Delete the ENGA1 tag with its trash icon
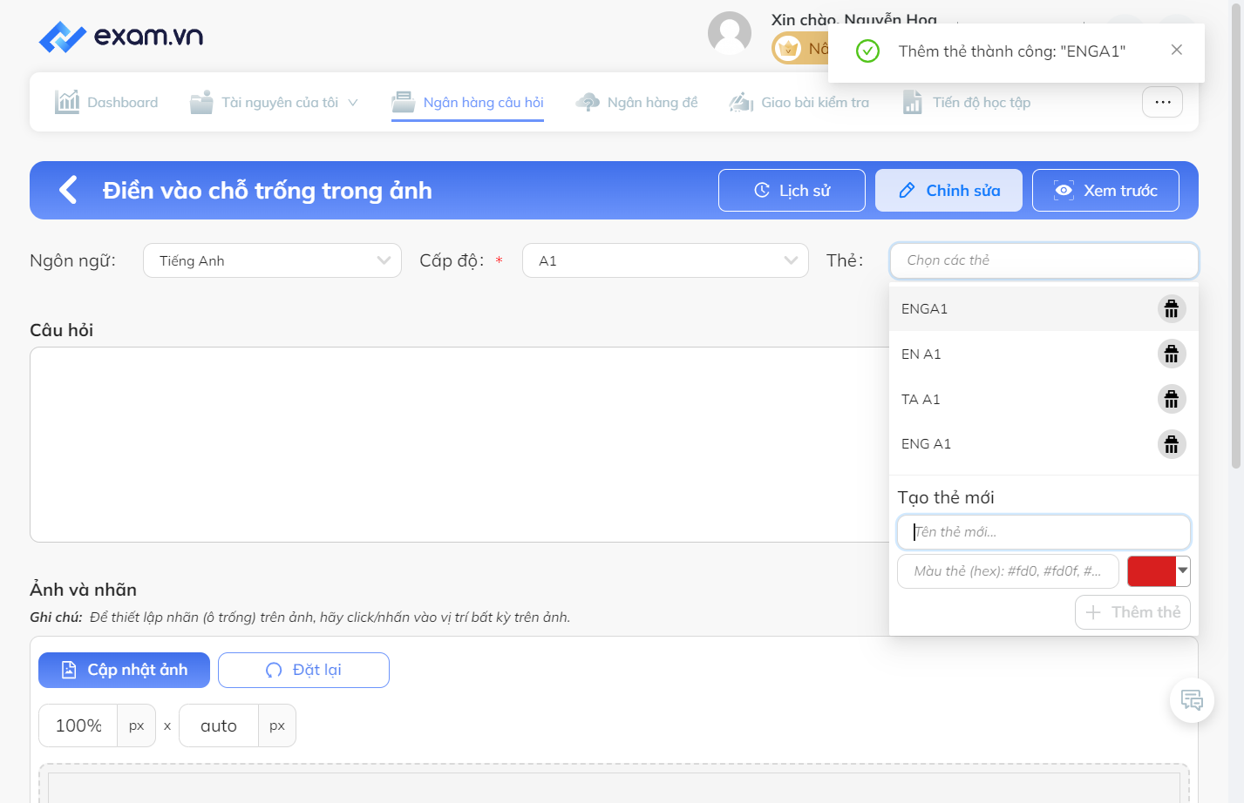1244x803 pixels. 1172,309
